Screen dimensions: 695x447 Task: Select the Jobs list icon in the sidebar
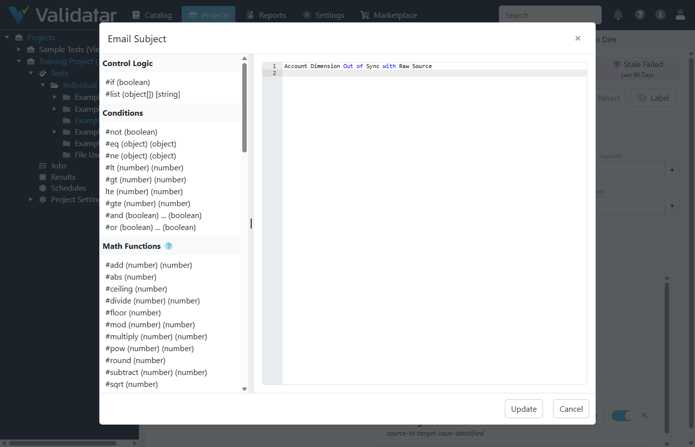pos(44,165)
